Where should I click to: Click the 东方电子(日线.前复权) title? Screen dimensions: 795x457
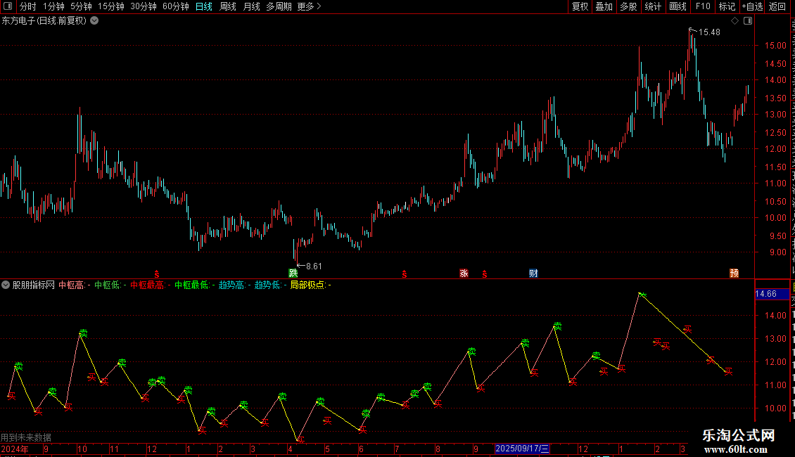pos(44,21)
